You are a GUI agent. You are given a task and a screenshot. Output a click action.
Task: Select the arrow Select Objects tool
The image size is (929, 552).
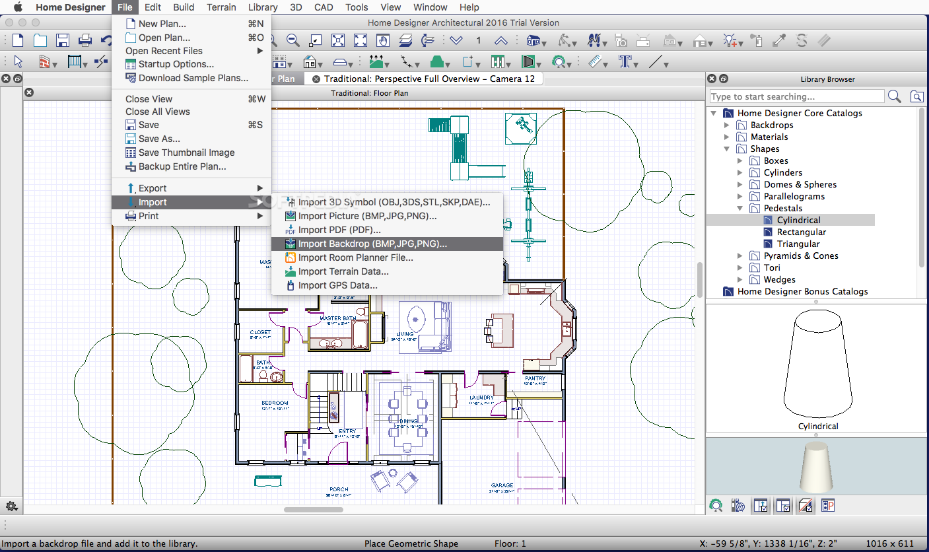(x=18, y=62)
